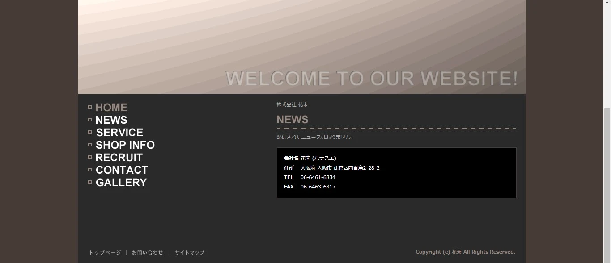Open the SERVICE menu item
Image resolution: width=611 pixels, height=263 pixels.
[x=119, y=133]
